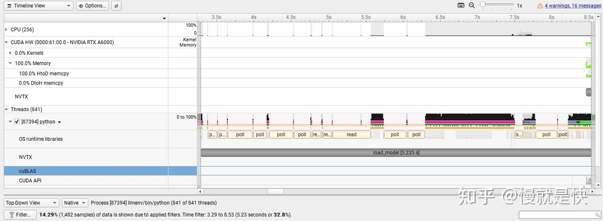
Task: Click the search input field
Action: tap(560, 215)
